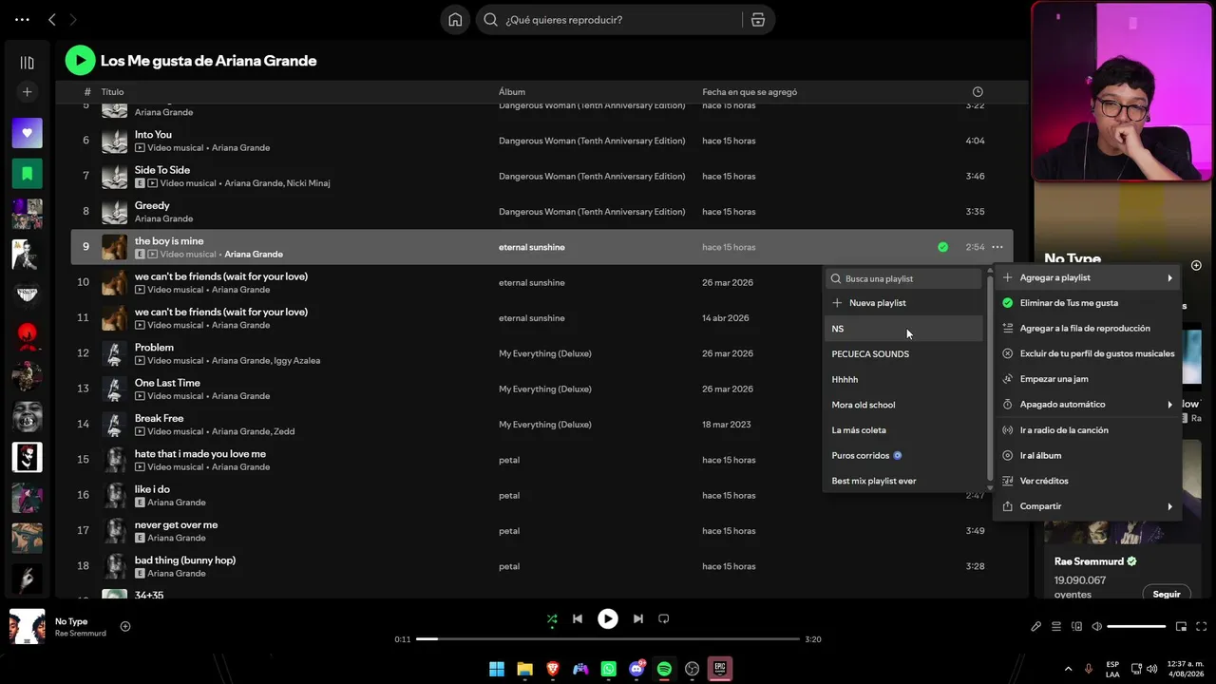Click the Into You album thumbnail
The height and width of the screenshot is (684, 1216).
(x=115, y=141)
